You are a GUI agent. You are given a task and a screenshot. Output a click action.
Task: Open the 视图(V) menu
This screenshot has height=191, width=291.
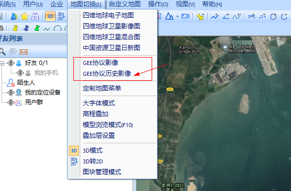pos(185,4)
